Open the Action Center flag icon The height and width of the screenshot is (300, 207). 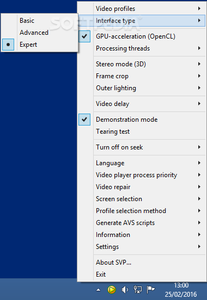(x=150, y=290)
